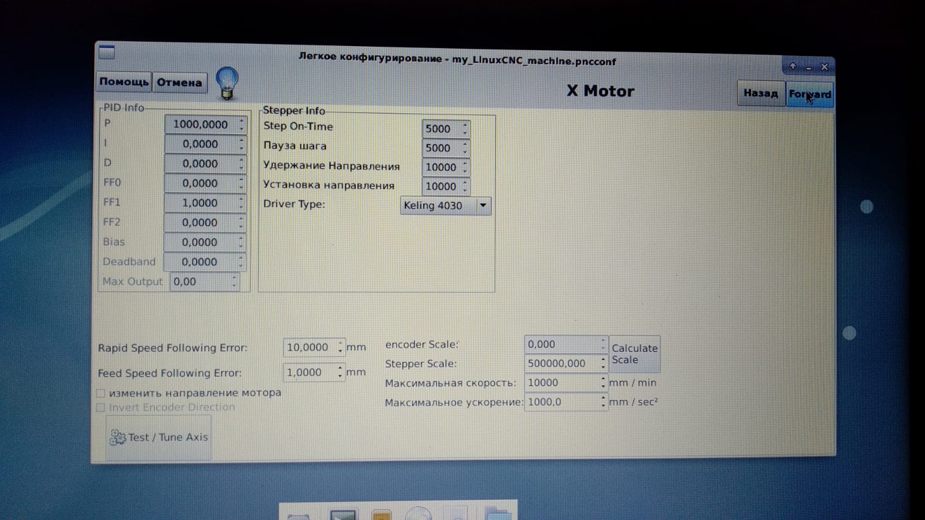This screenshot has width=925, height=520.
Task: Adjust the Максимальное ускорение spinner arrows
Action: tap(604, 402)
